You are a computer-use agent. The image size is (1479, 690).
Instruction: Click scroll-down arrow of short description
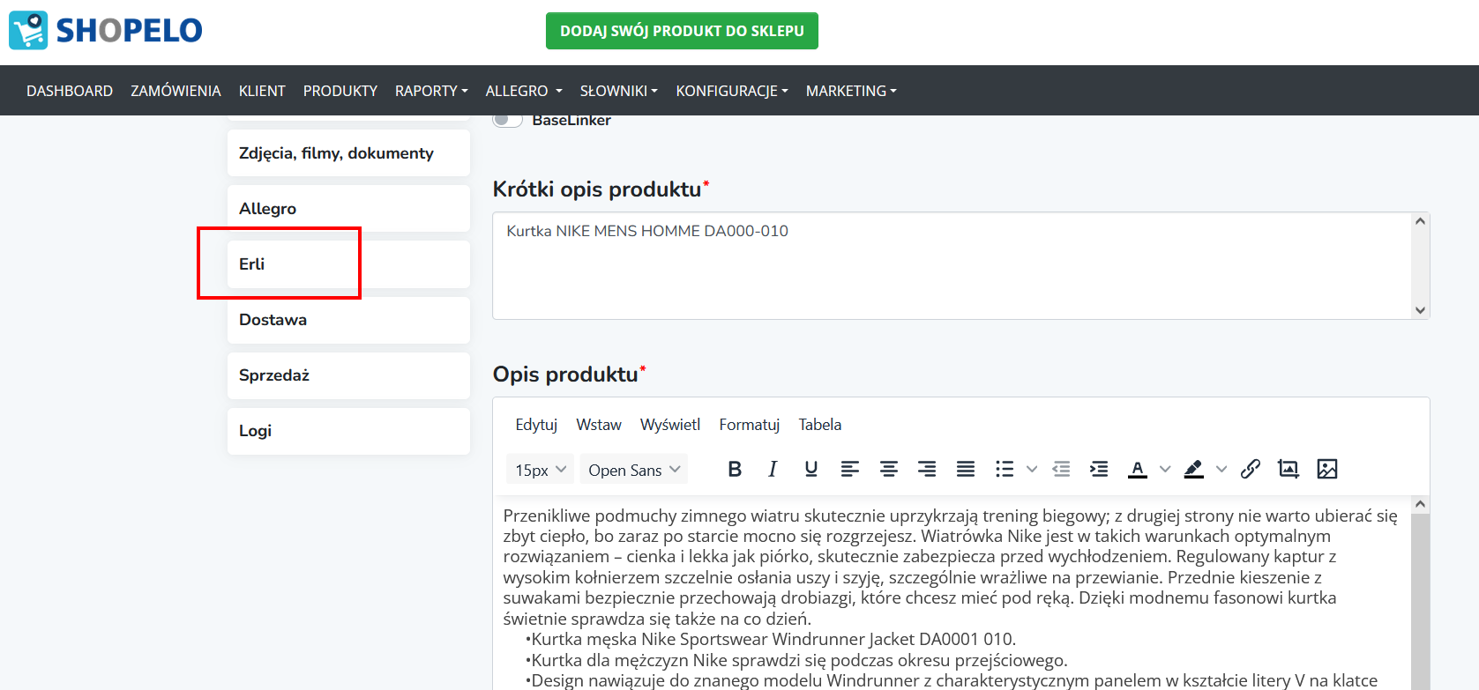[1420, 310]
